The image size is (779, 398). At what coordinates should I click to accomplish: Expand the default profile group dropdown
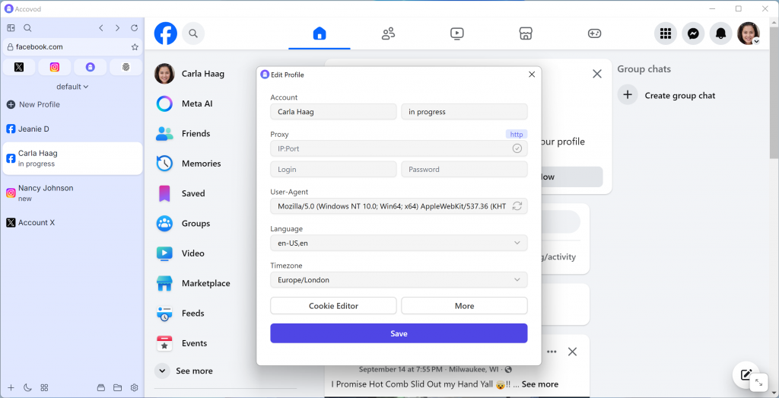tap(72, 87)
